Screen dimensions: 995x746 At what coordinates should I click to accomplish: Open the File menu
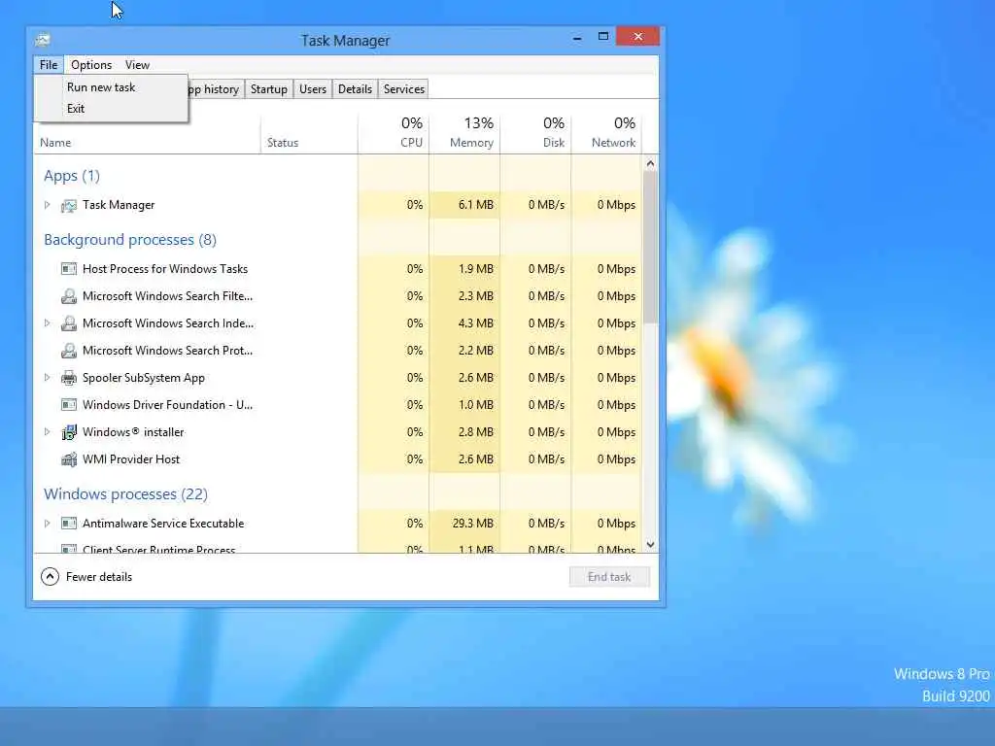(49, 65)
